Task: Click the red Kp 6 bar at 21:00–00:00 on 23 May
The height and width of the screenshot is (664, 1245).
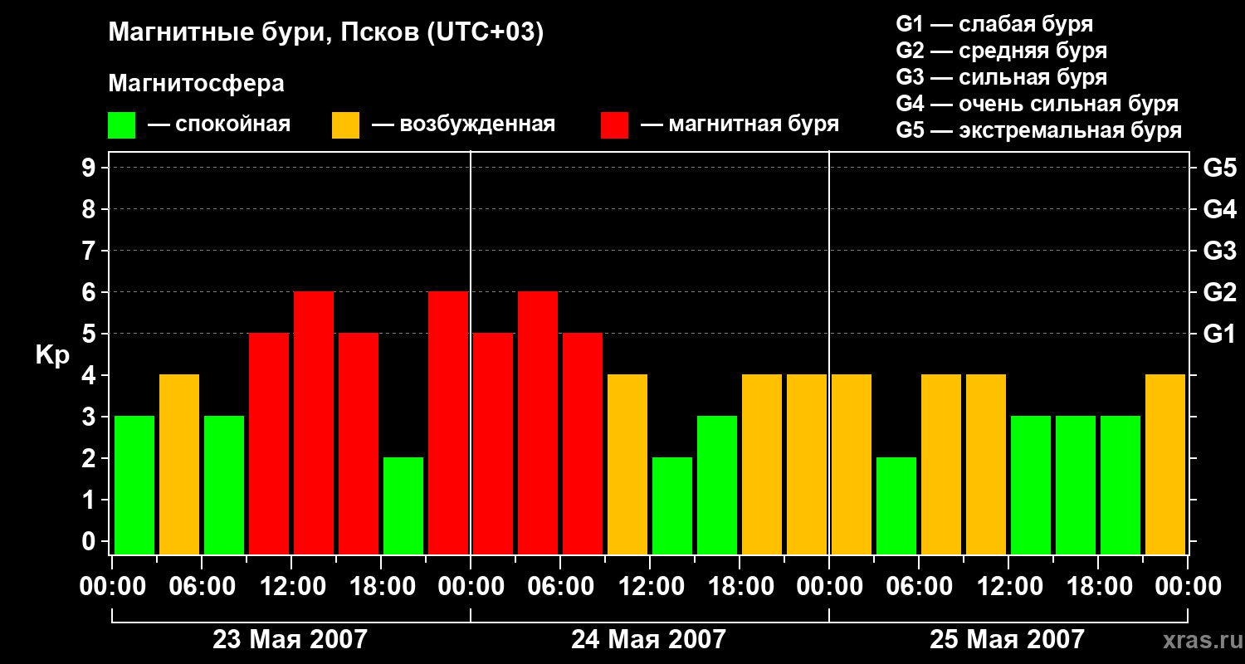Action: click(x=448, y=422)
